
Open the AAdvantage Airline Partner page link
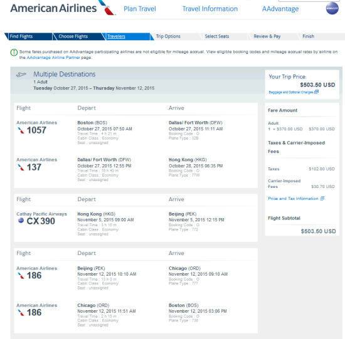pyautogui.click(x=53, y=58)
